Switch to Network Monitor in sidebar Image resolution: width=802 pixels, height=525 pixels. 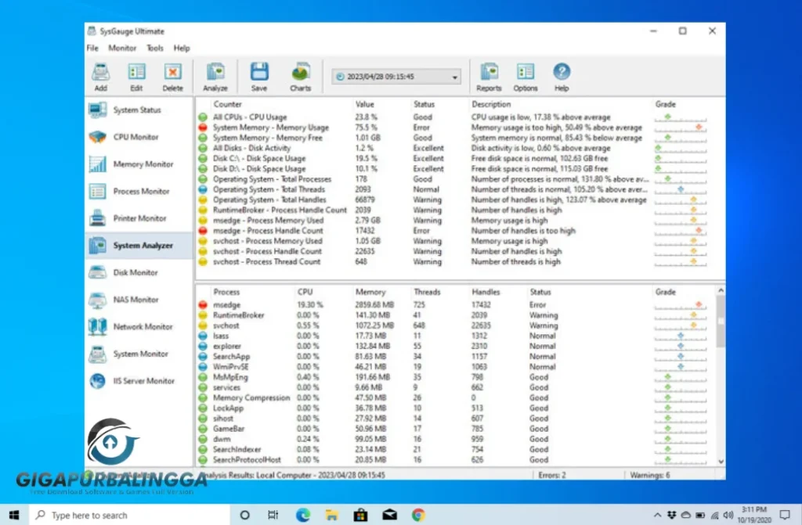coord(143,327)
